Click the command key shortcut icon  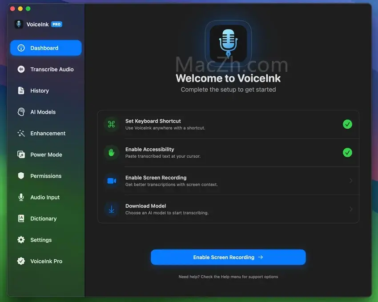click(x=111, y=124)
